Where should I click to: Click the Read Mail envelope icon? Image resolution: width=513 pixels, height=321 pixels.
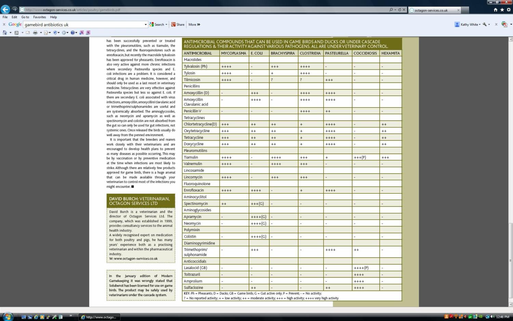coord(28,33)
